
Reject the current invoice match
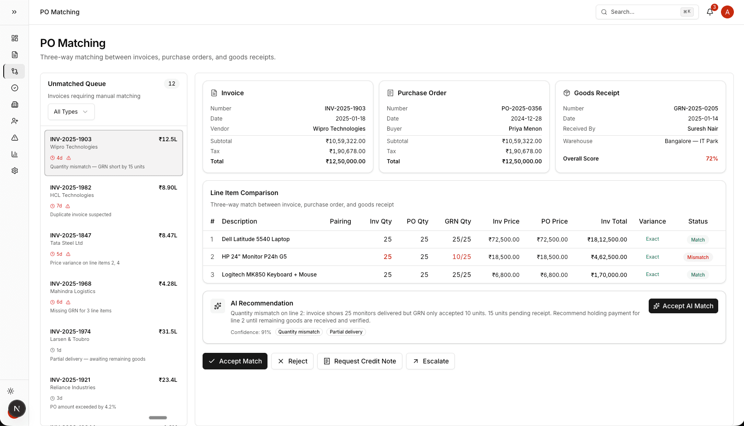coord(292,361)
